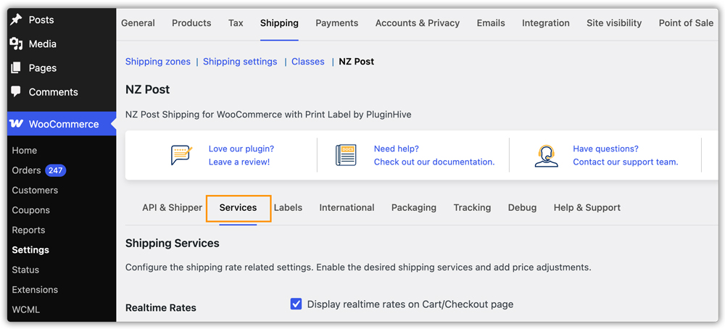Click the review speech bubble icon
The image size is (725, 329).
point(181,155)
